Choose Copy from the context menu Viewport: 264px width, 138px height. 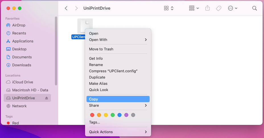(x=118, y=99)
